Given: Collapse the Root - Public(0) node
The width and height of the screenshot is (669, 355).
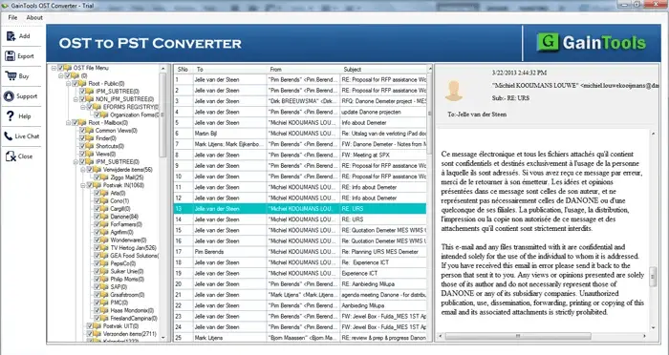Looking at the screenshot, I should pos(68,84).
